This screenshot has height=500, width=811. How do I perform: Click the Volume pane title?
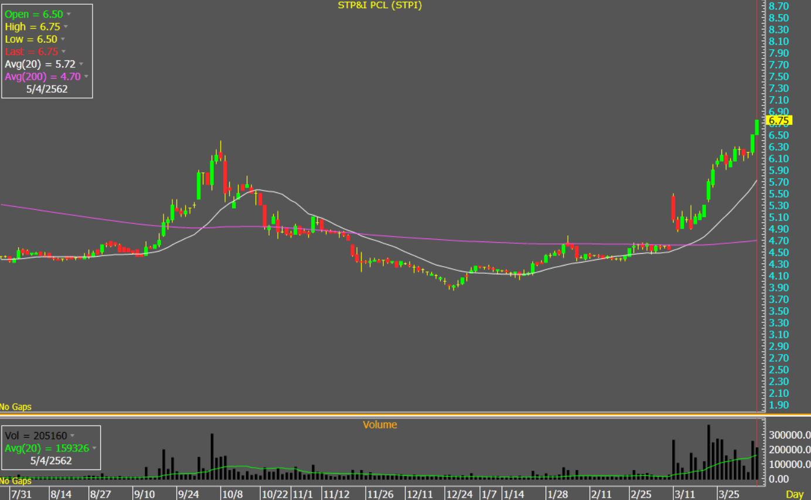(380, 424)
